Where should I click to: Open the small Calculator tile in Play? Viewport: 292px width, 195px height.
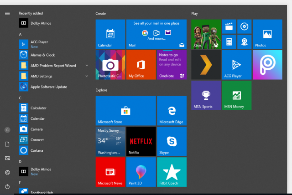coord(229,42)
